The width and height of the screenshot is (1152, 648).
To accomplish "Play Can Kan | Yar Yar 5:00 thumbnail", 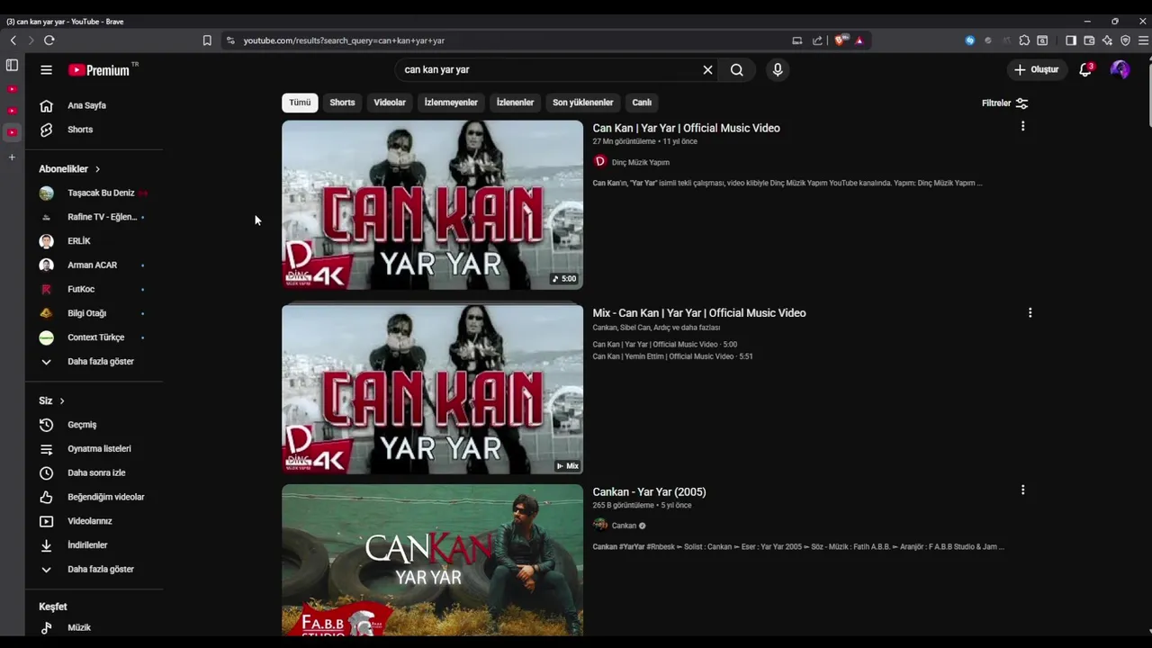I will point(432,205).
